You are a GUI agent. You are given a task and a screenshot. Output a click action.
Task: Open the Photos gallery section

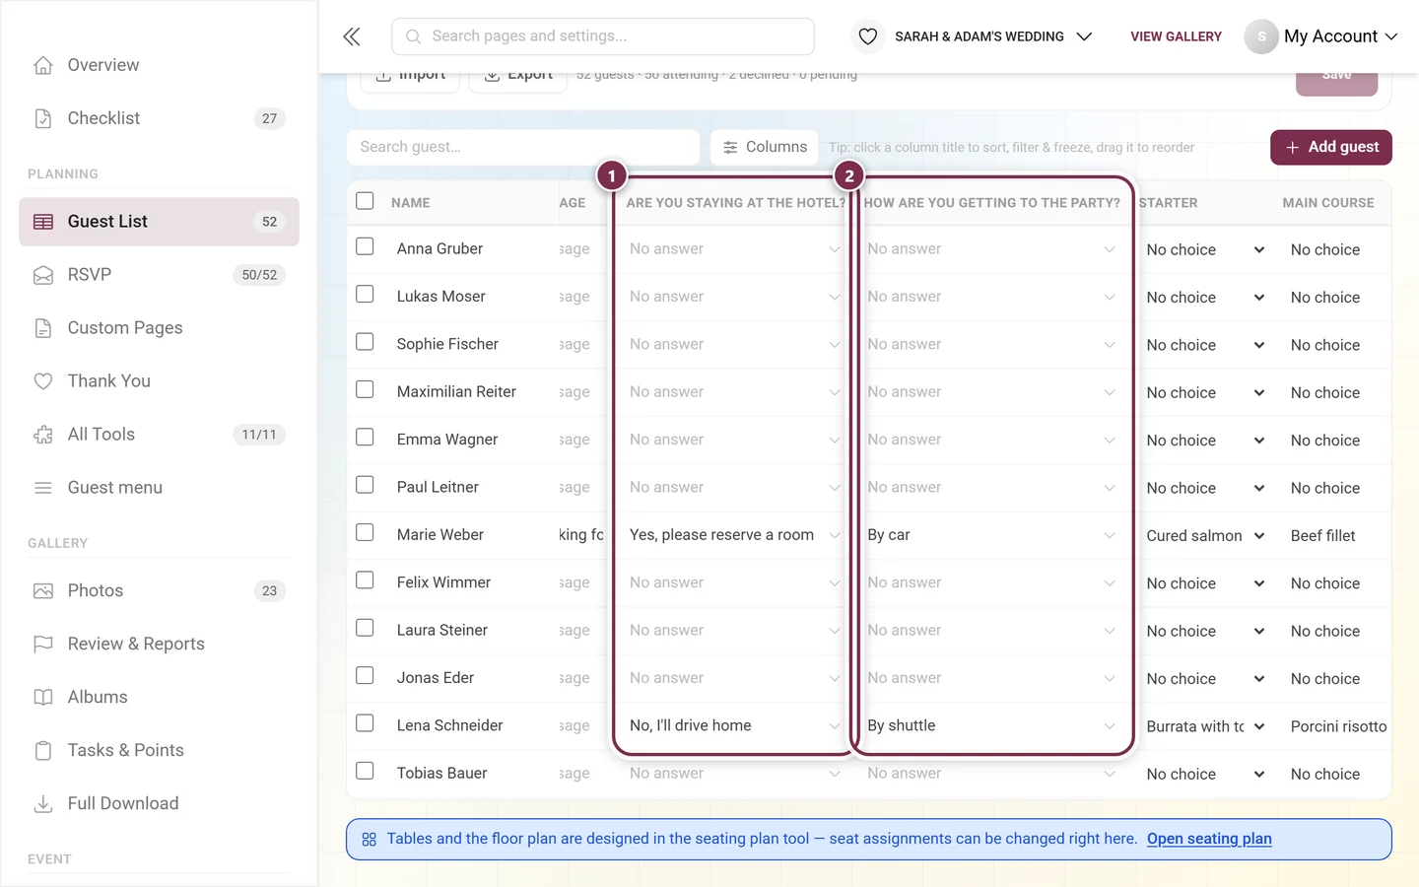coord(159,591)
